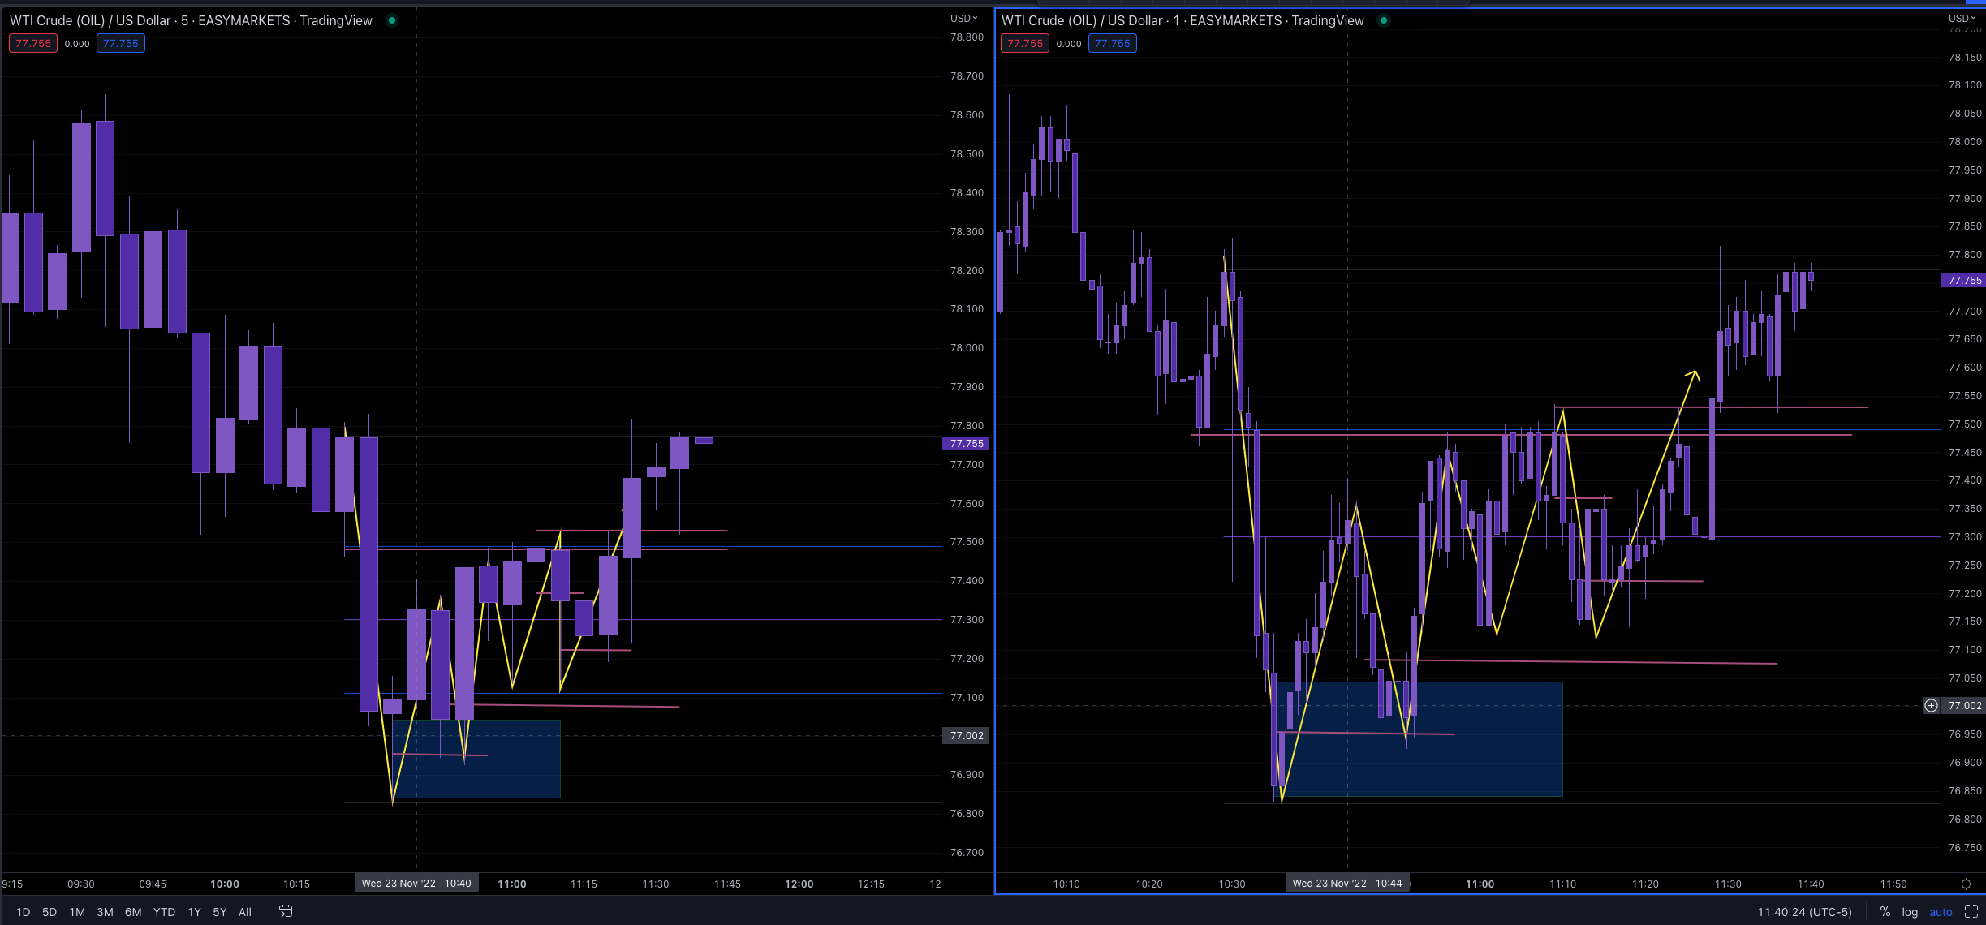The height and width of the screenshot is (925, 1986).
Task: Click the green data status dot on 1-minute chart
Action: 1384,19
